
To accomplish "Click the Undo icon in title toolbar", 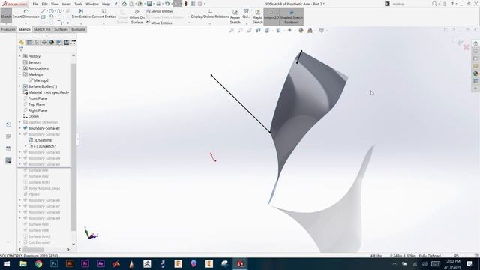I will pyautogui.click(x=167, y=4).
